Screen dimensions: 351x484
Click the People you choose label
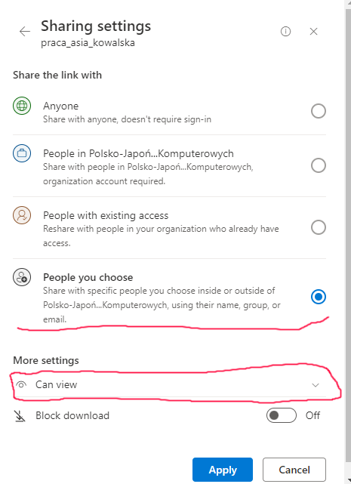point(88,277)
